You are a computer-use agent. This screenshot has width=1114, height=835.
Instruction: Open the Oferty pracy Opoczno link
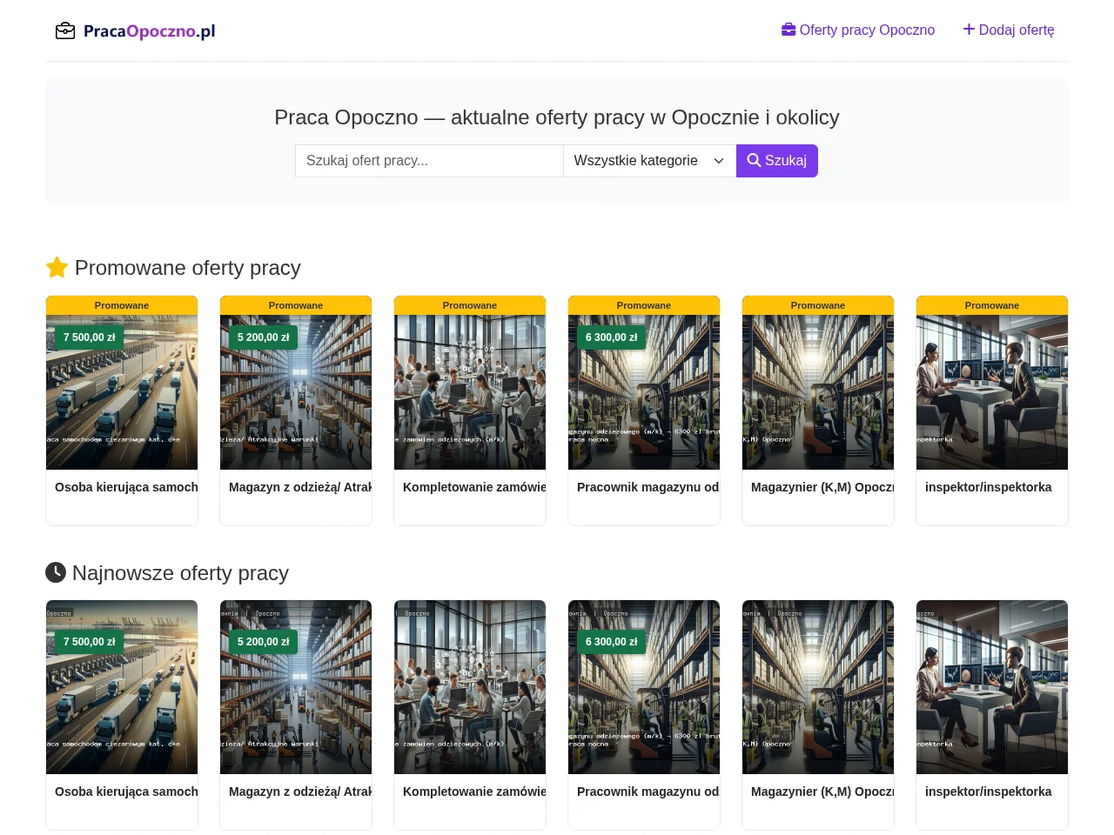[858, 30]
